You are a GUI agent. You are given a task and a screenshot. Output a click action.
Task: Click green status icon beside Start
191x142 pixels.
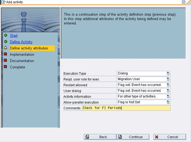[5, 35]
